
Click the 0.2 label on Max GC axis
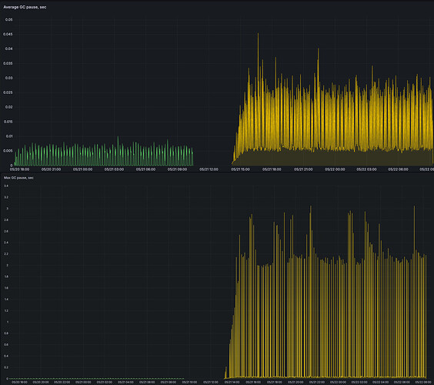coord(6,367)
